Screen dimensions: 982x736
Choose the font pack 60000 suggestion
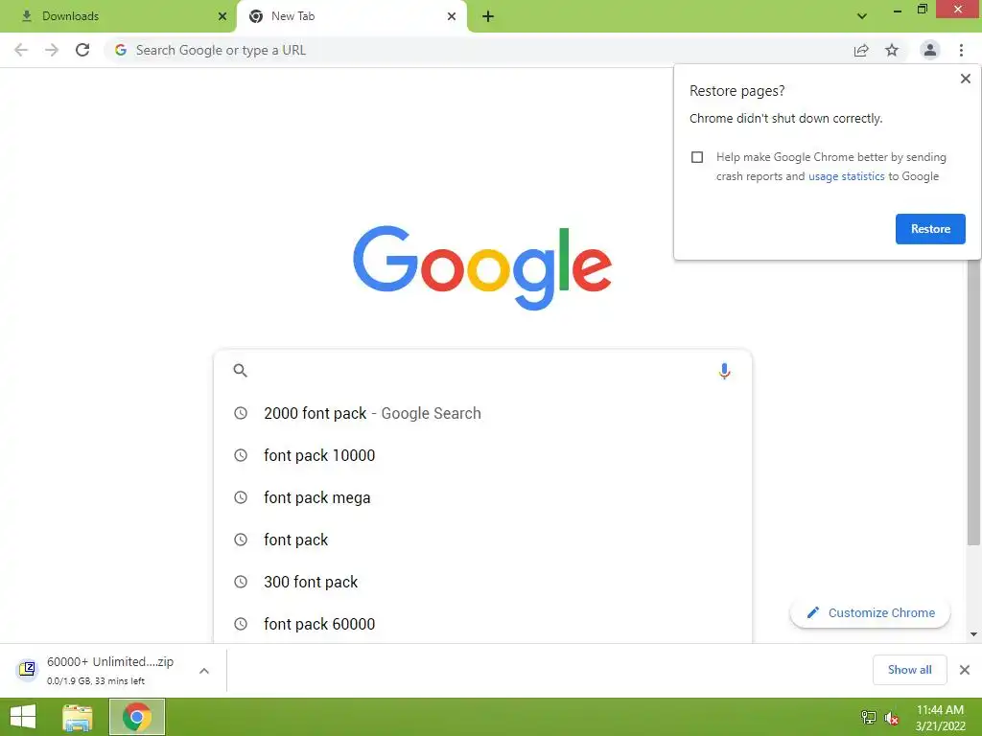pos(482,623)
